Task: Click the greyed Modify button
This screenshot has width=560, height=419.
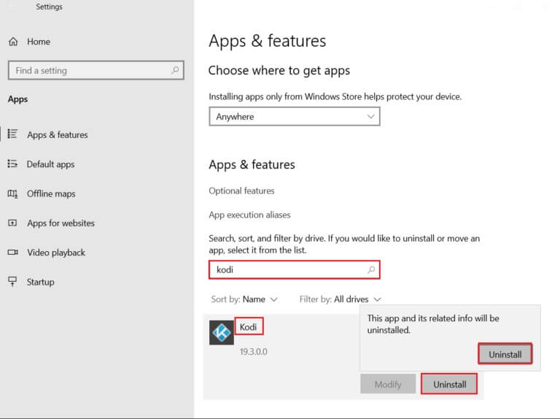Action: 388,384
